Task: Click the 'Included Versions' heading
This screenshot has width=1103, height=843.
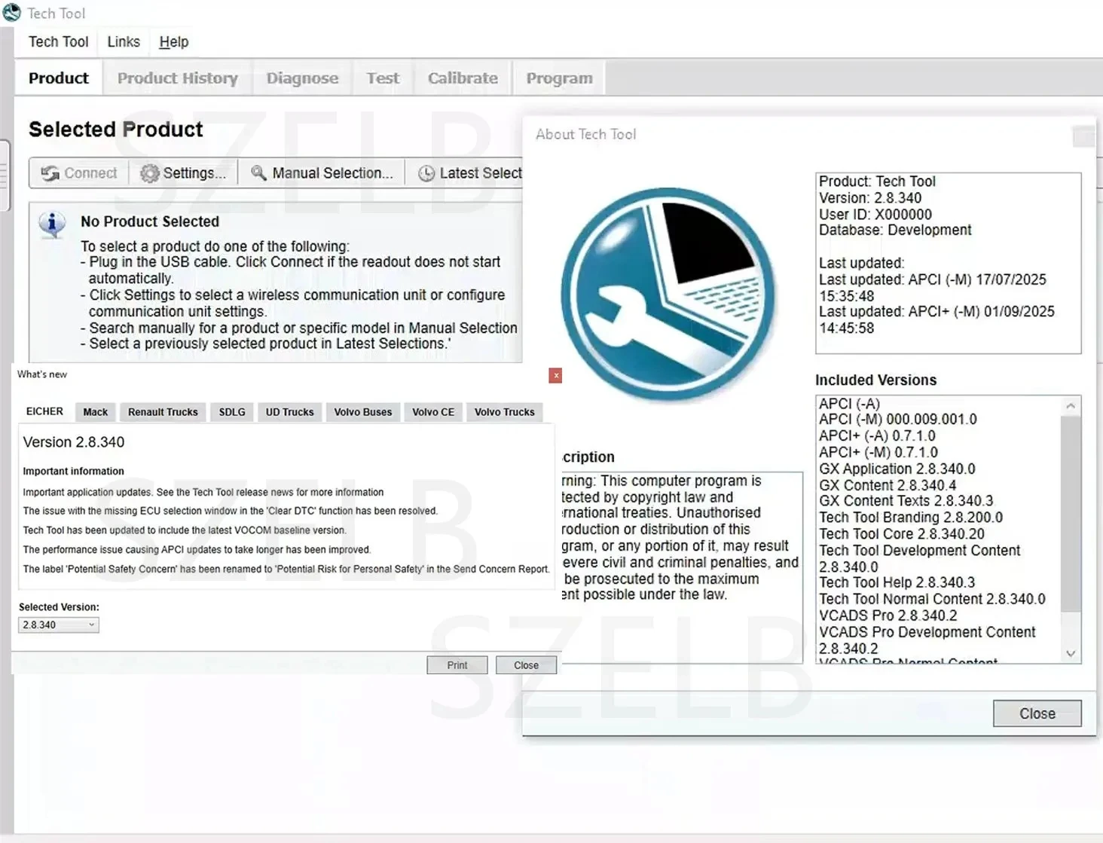Action: pos(876,380)
